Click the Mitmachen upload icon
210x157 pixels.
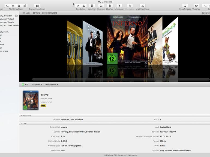(119, 6)
